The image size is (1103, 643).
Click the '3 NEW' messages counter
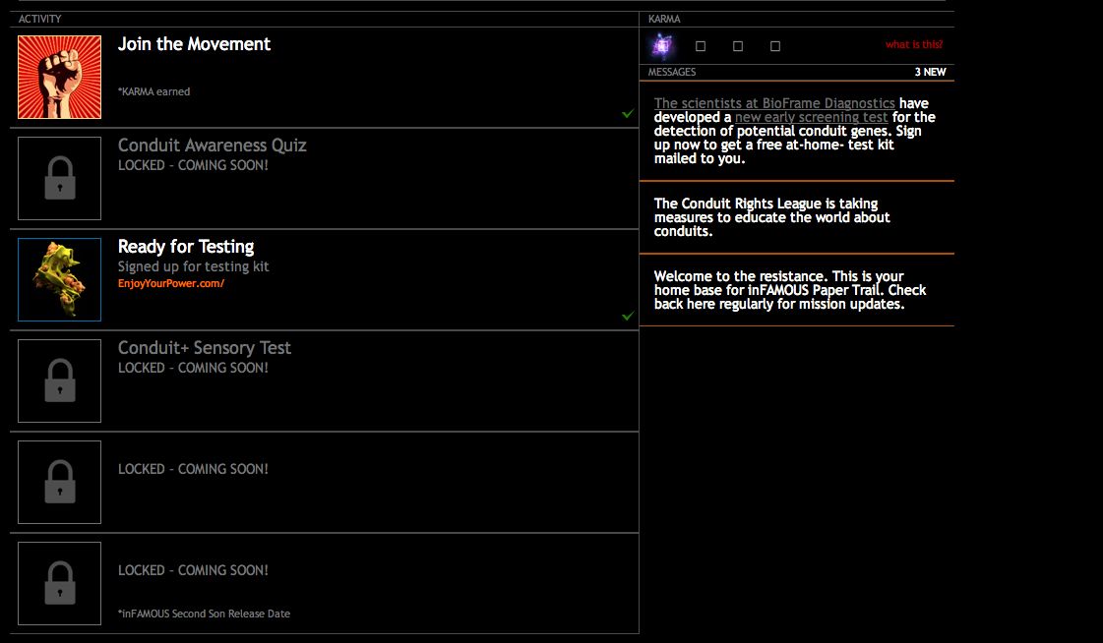[930, 72]
